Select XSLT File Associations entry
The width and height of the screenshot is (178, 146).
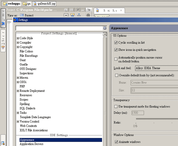coord(34,130)
